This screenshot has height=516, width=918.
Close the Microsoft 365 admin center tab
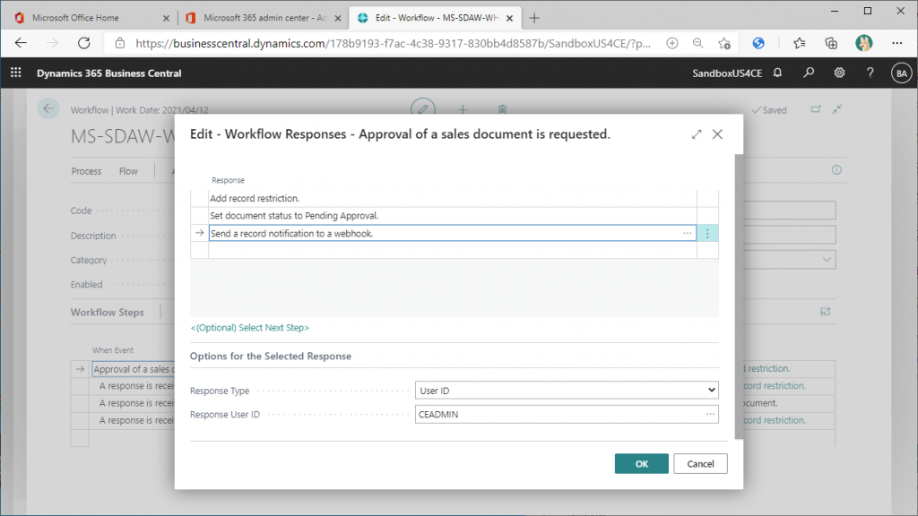point(337,18)
